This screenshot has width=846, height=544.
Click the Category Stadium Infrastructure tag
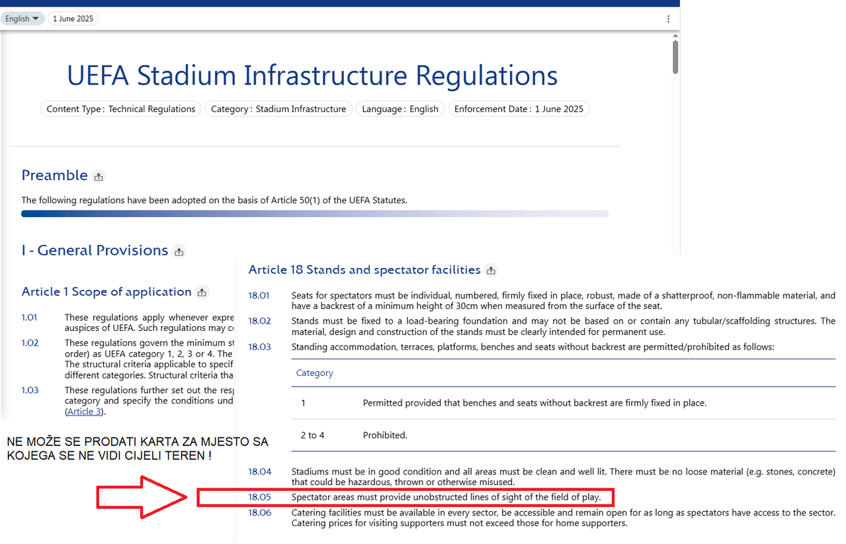point(278,109)
